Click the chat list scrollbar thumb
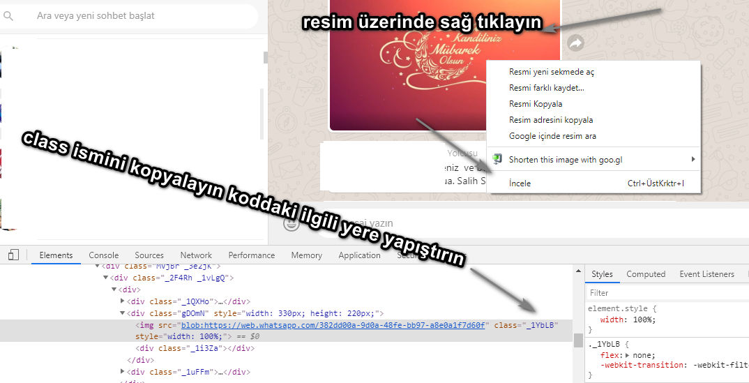 (266, 57)
